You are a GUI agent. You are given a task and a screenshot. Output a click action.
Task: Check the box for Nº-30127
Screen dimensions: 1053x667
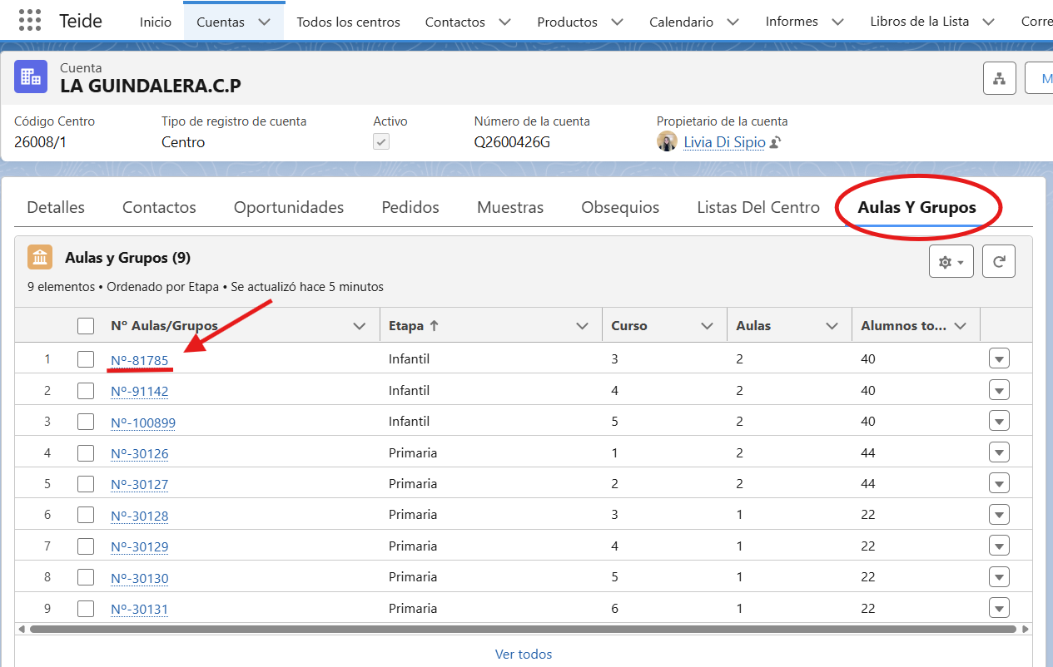pos(86,483)
